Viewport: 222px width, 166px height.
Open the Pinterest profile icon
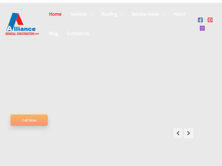(210, 20)
